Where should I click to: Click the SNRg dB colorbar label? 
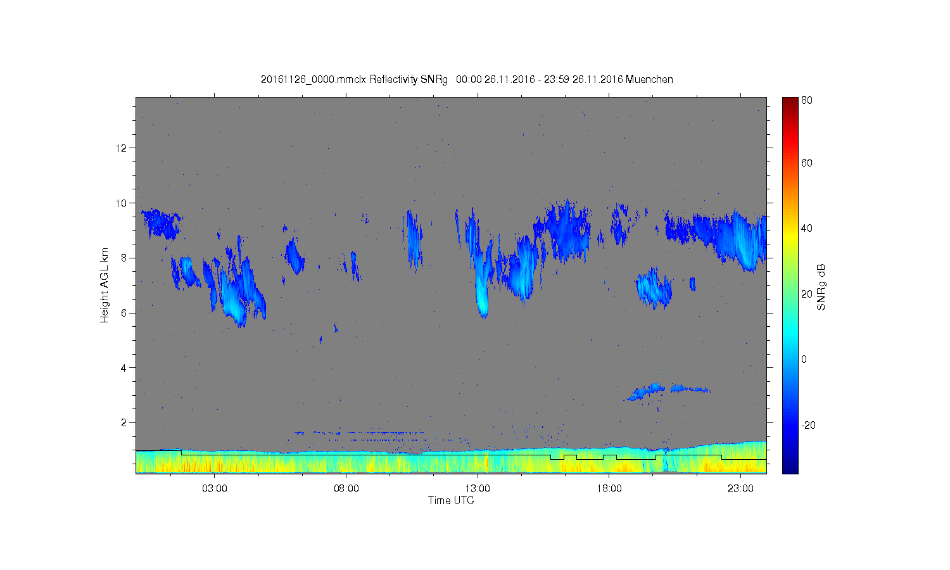click(x=821, y=287)
